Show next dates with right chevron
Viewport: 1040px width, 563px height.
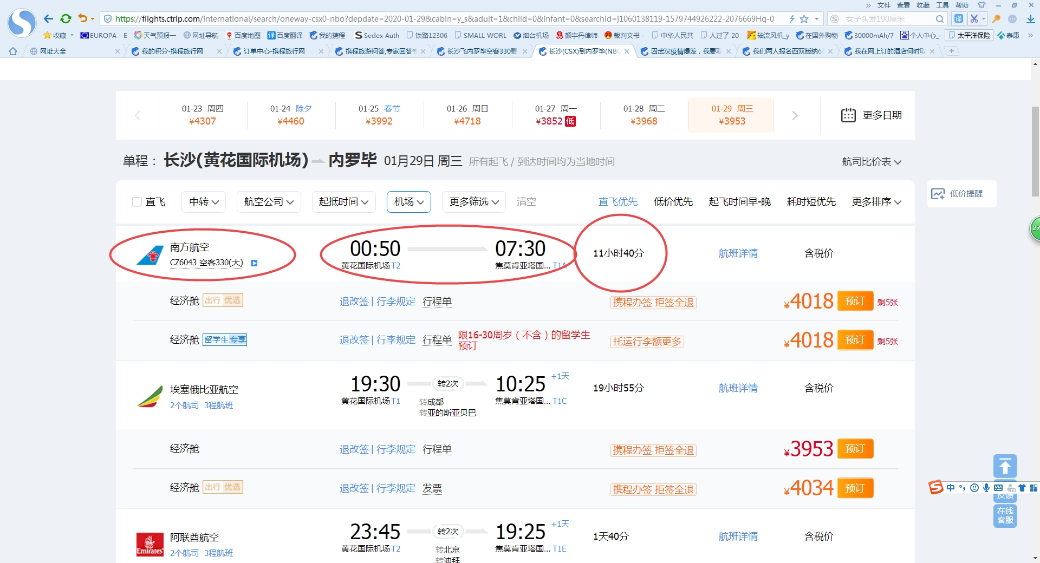point(795,115)
